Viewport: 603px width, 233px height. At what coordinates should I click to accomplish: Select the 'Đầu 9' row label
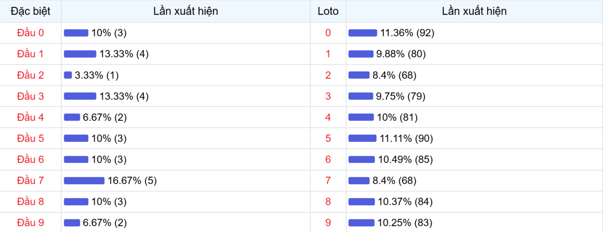tap(30, 222)
